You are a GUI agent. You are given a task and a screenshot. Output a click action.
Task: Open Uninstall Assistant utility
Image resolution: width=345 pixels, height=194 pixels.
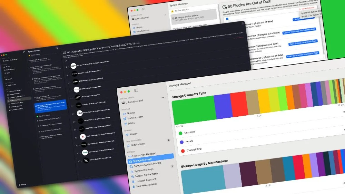click(144, 180)
